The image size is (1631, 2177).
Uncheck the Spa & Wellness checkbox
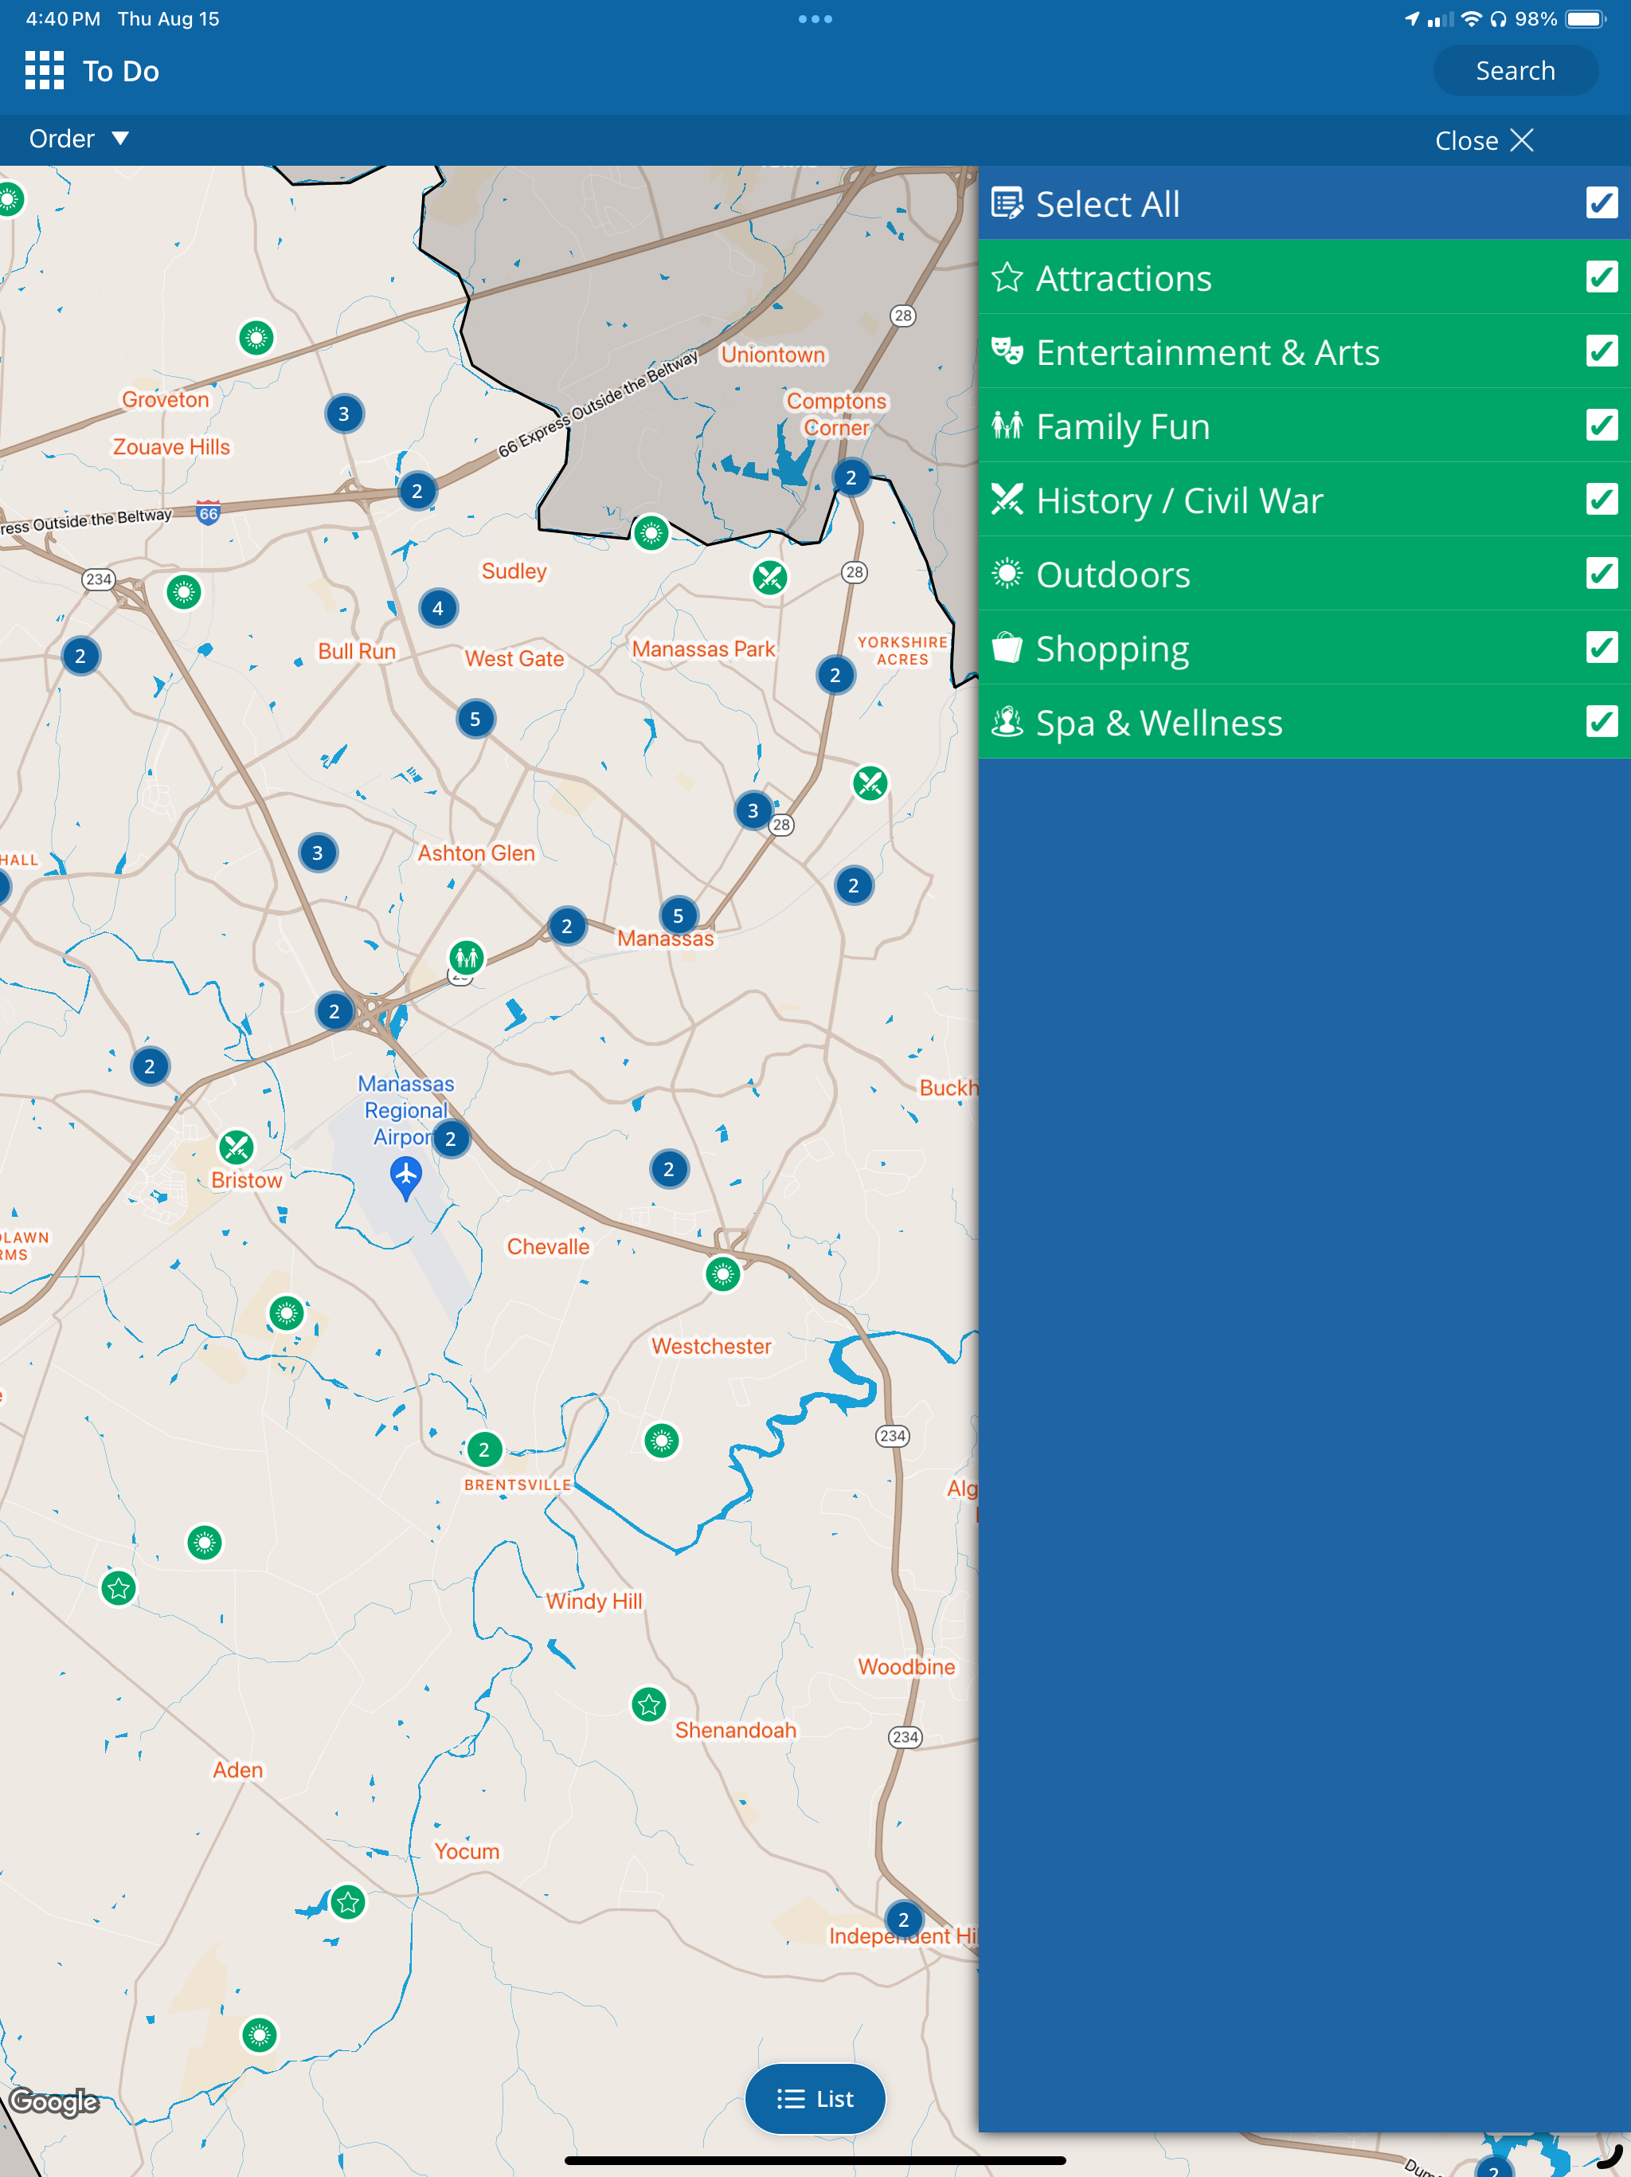[x=1602, y=723]
